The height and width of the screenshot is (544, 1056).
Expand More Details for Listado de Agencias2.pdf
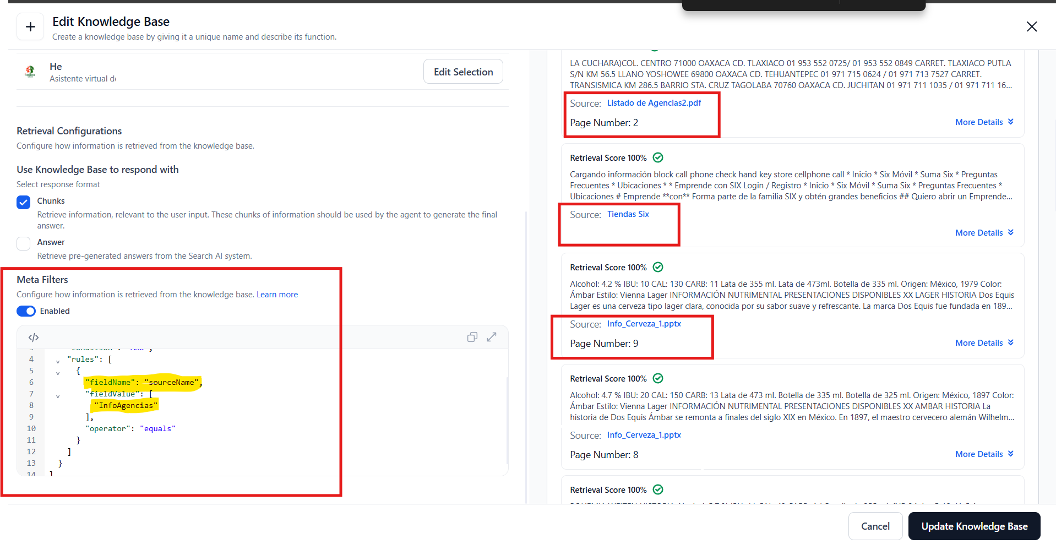point(984,122)
